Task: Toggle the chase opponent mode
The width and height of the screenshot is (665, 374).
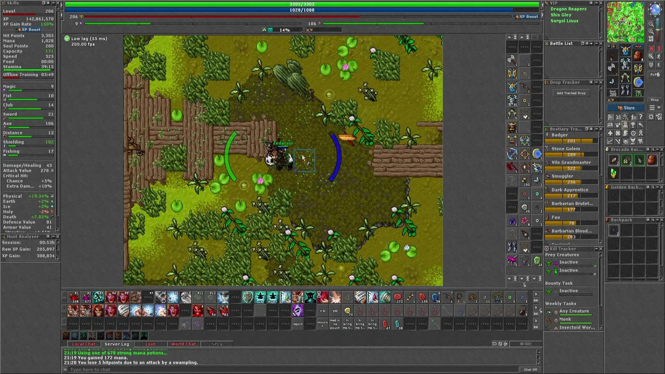Action: click(x=659, y=56)
